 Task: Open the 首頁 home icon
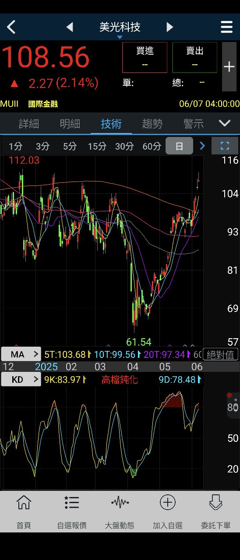point(24,511)
